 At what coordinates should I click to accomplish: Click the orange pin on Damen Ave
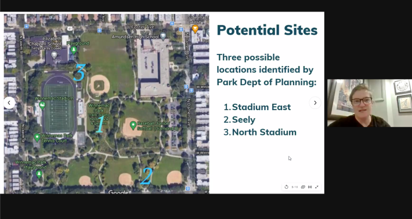point(195,28)
